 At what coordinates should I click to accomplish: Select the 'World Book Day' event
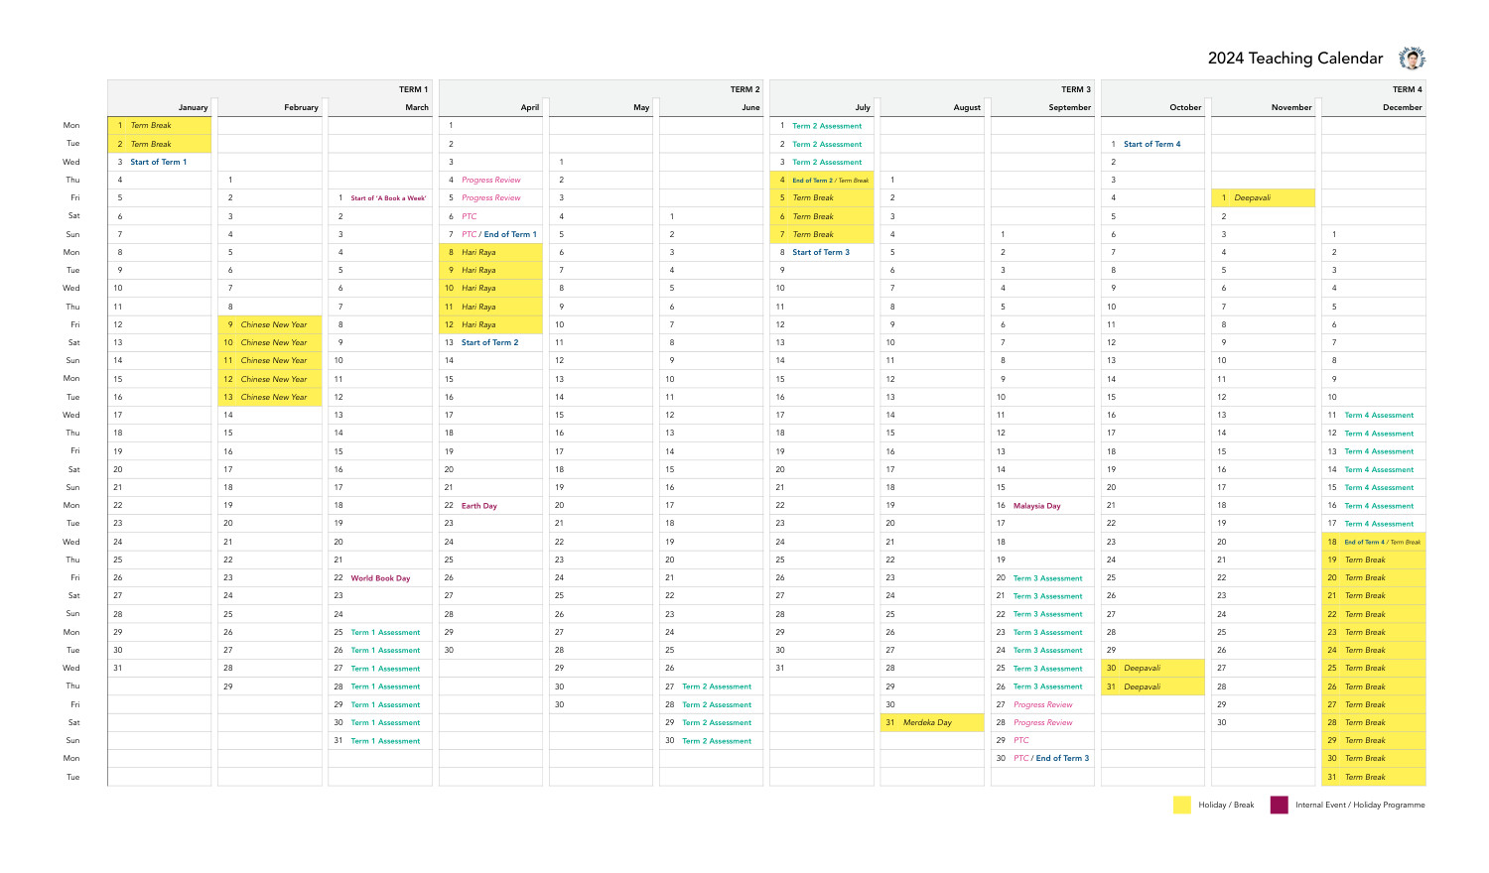380,578
